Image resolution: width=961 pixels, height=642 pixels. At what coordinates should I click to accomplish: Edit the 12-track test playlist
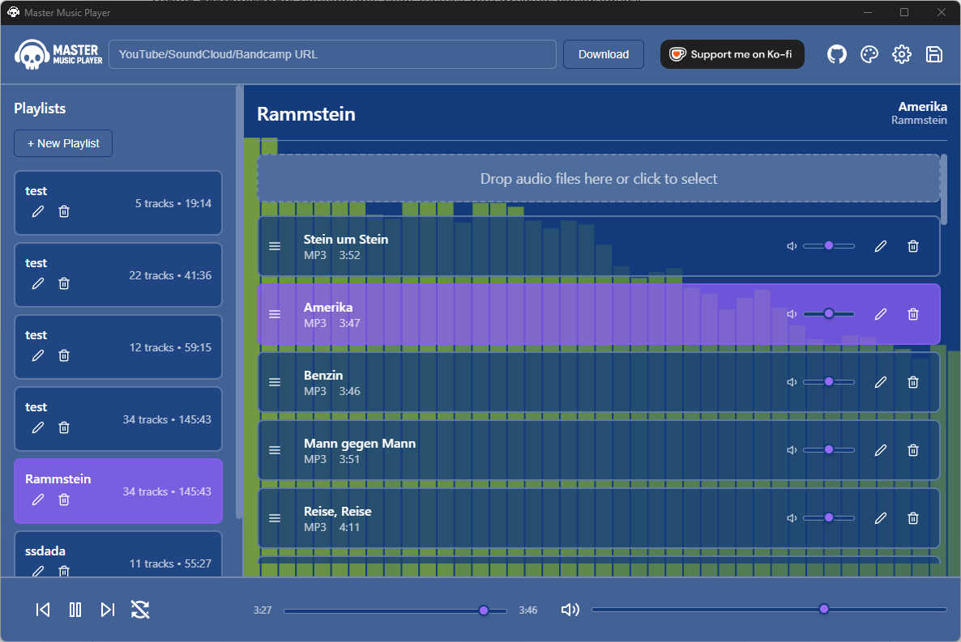(x=38, y=355)
